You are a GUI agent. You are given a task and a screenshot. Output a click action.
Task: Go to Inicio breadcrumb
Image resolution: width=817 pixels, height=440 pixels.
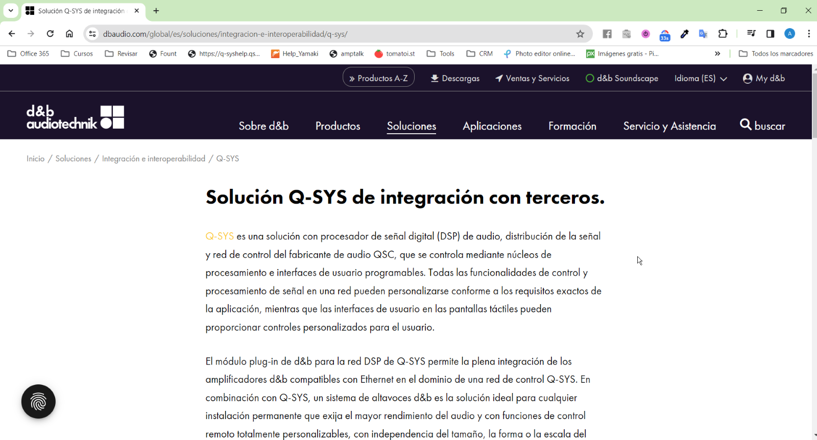(x=36, y=159)
